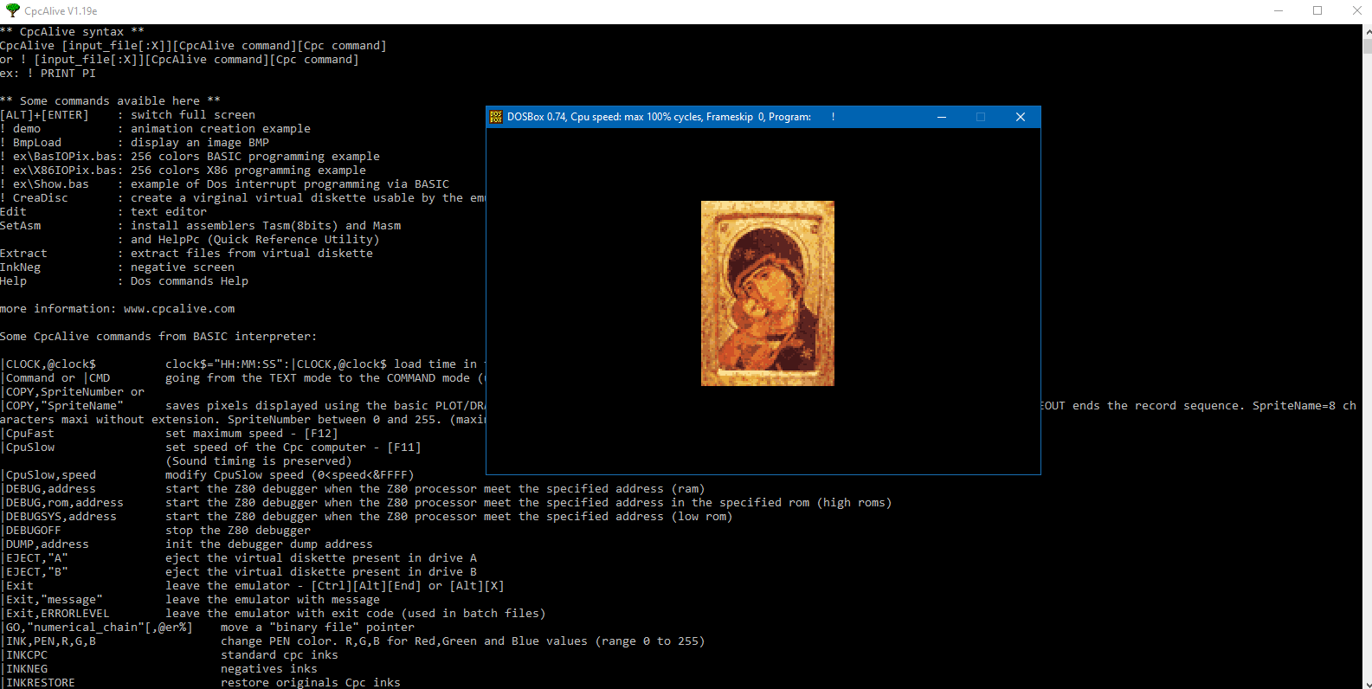Minimize the CpcAlive V1.19e window
1372x689 pixels.
[1278, 10]
